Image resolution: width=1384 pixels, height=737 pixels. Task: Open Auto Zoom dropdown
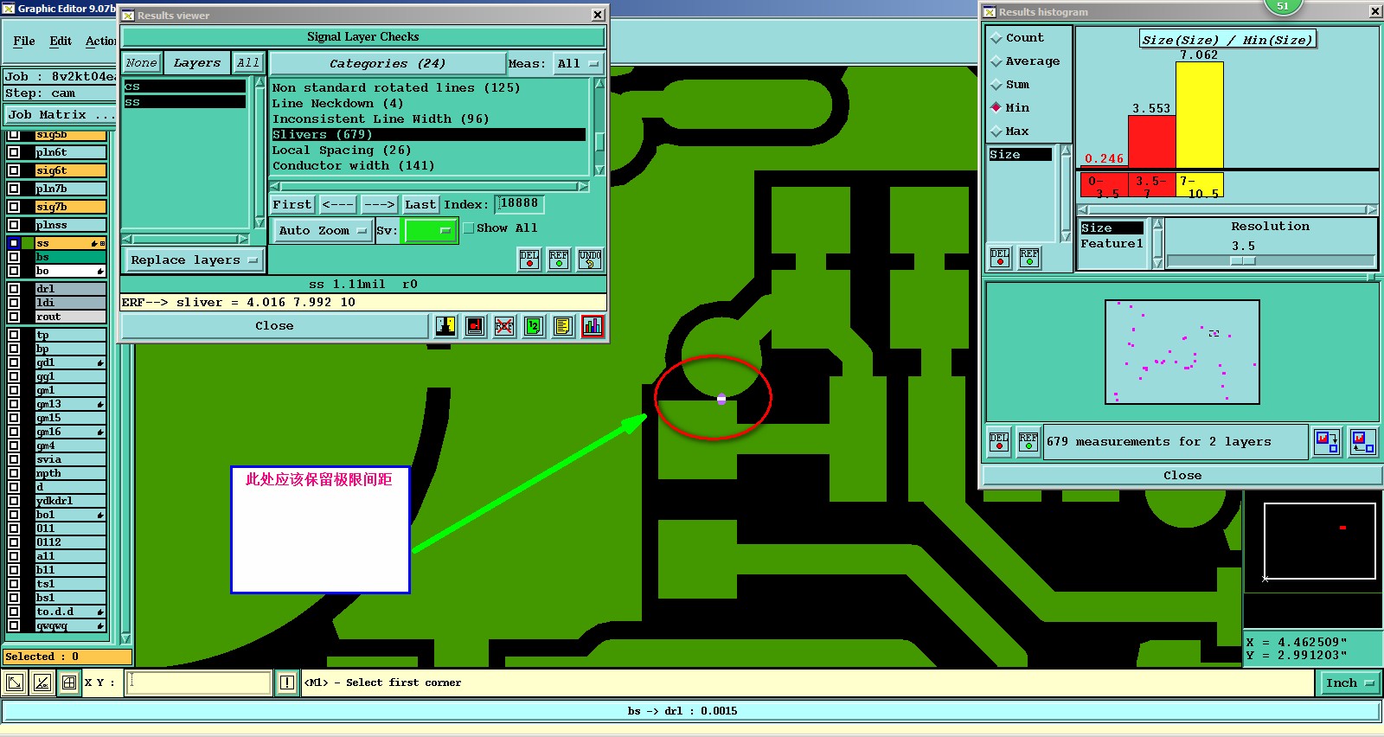pyautogui.click(x=324, y=231)
